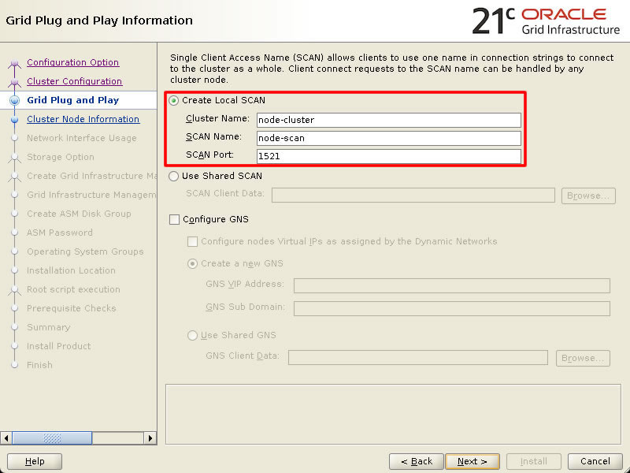Select the Use Shared SCAN option
Screen dimensions: 630x473
click(173, 176)
